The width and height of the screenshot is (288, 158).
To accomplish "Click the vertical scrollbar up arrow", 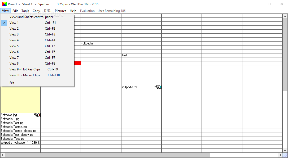I will [x=285, y=16].
